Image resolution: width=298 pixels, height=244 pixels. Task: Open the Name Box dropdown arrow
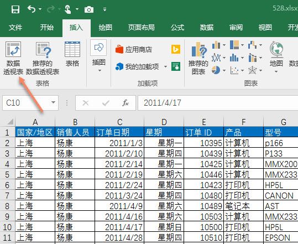click(54, 103)
